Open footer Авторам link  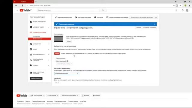click(50, 101)
